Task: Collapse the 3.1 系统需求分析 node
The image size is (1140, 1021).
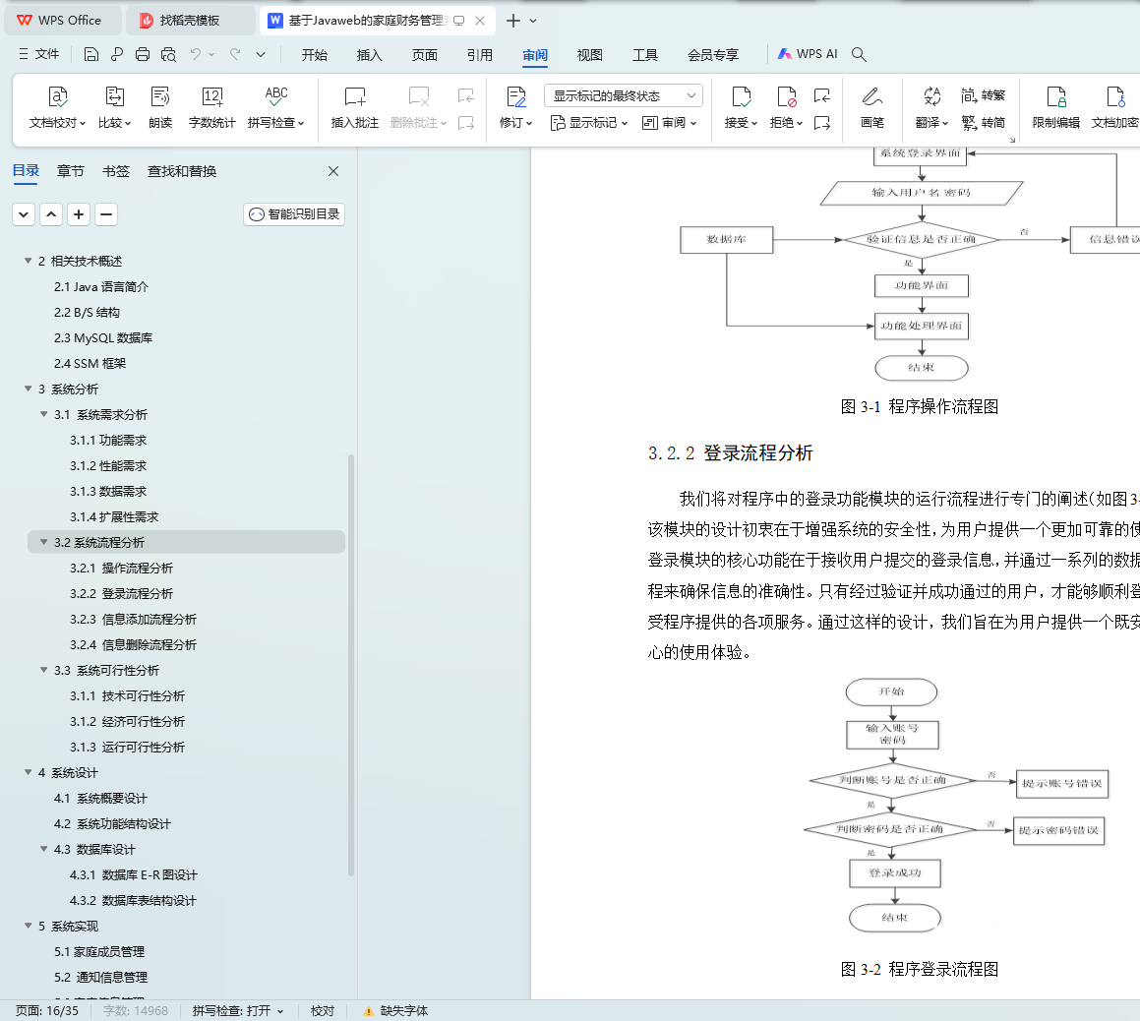Action: [x=43, y=414]
